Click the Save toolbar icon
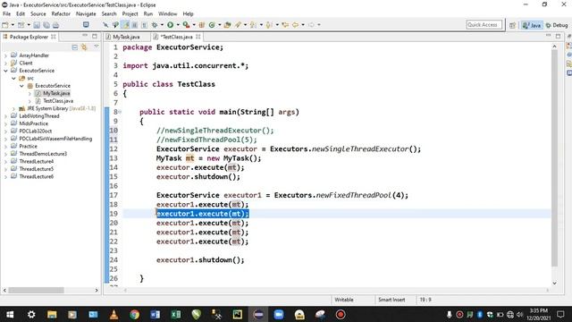Viewport: 572px width, 322px height. 37,25
